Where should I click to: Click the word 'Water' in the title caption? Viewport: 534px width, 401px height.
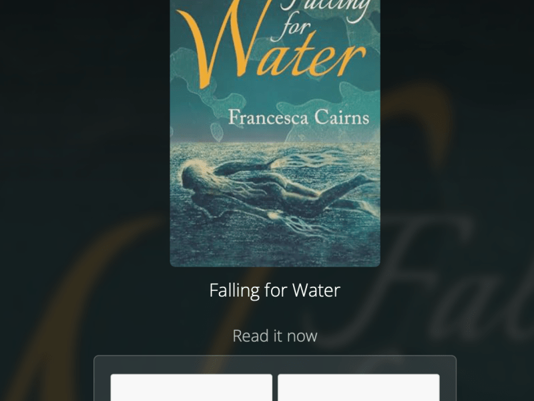pyautogui.click(x=316, y=291)
